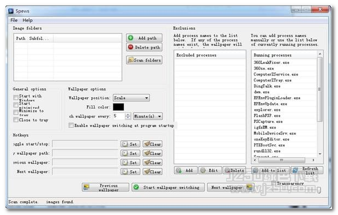Screen dimensions: 338x215
Task: Click process list scrollbar up arrow
Action: 320,53
